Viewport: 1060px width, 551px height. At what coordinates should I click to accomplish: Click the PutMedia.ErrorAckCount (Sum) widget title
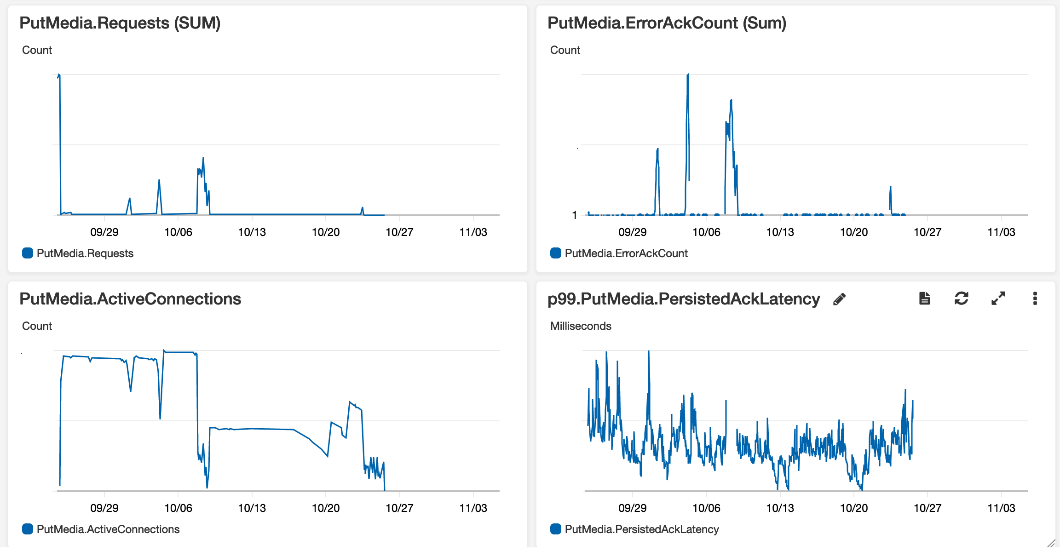667,23
